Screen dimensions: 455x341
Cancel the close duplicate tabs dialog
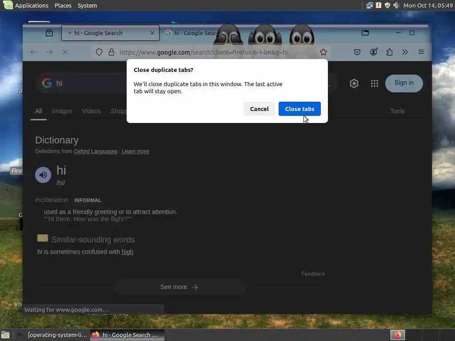[x=259, y=109]
